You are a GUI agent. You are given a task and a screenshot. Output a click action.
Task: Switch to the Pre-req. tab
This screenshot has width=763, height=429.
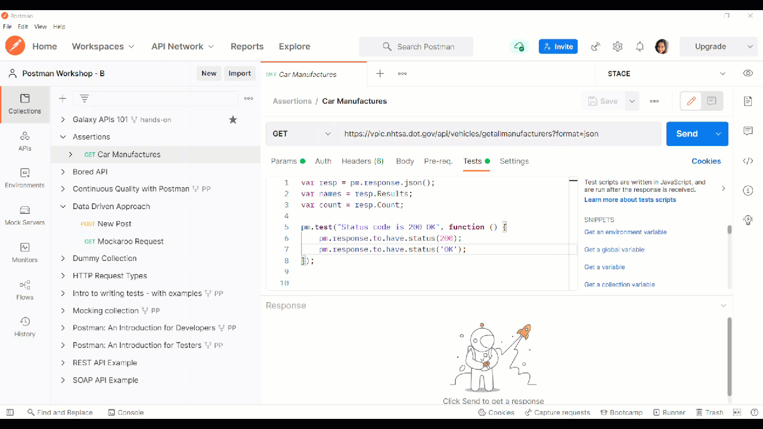click(x=438, y=161)
